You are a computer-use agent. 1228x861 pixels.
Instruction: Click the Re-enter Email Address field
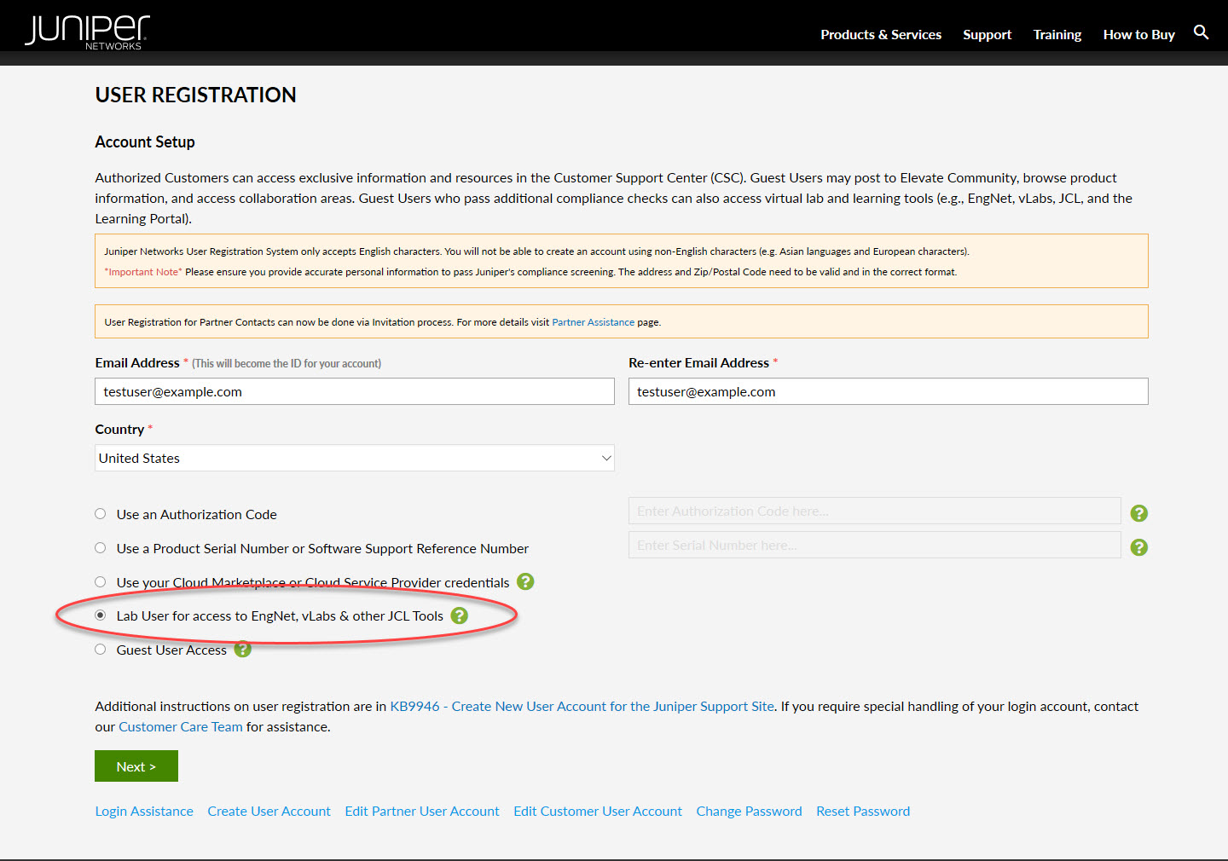(x=889, y=391)
